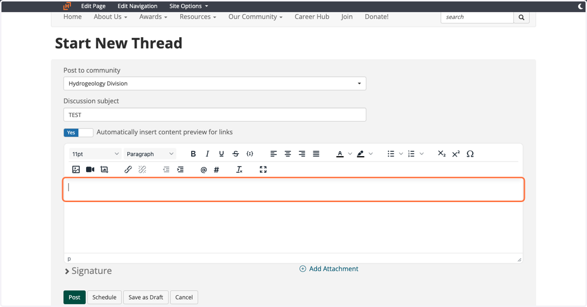Center align text

[288, 154]
